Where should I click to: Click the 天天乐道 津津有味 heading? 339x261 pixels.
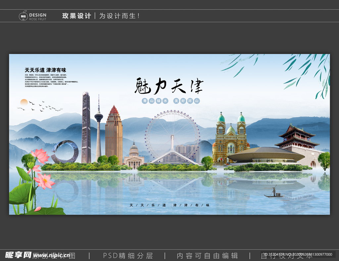[x=46, y=70]
